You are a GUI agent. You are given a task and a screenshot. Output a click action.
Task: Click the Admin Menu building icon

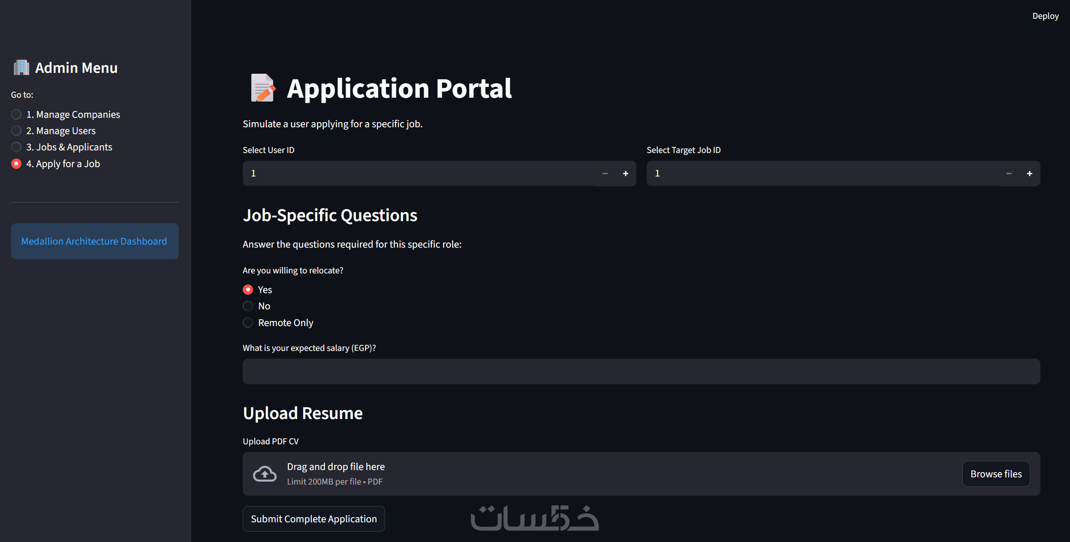[x=21, y=68]
